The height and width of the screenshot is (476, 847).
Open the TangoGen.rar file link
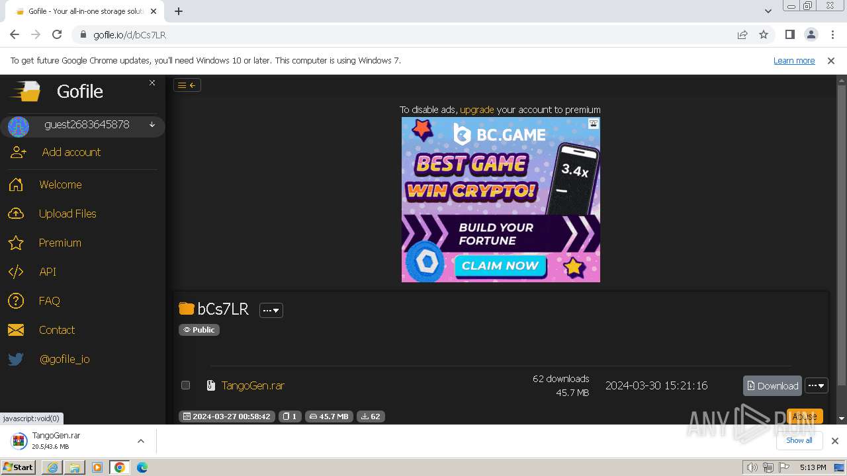[253, 385]
